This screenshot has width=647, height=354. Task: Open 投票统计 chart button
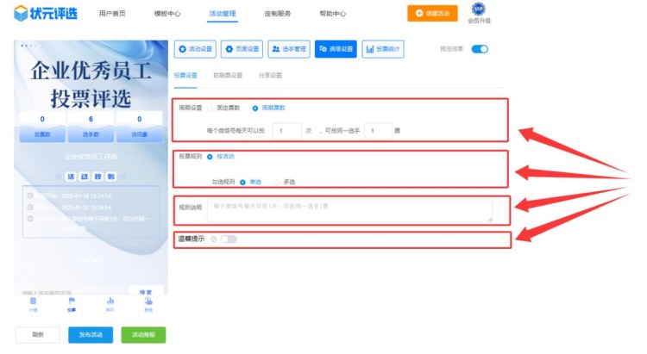point(383,49)
